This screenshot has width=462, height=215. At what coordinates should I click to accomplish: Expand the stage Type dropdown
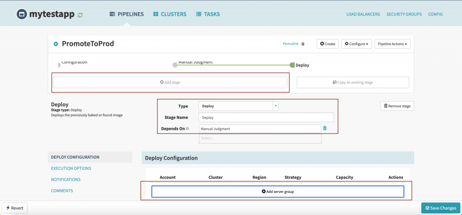[x=239, y=106]
